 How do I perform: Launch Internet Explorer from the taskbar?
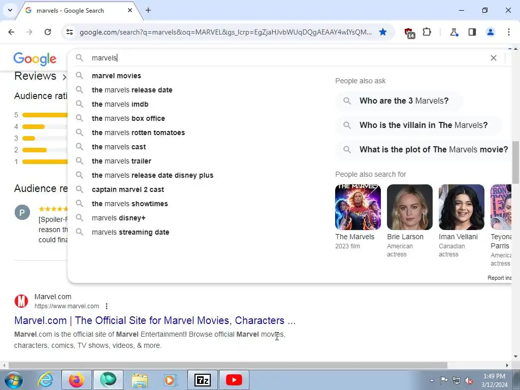tap(45, 380)
